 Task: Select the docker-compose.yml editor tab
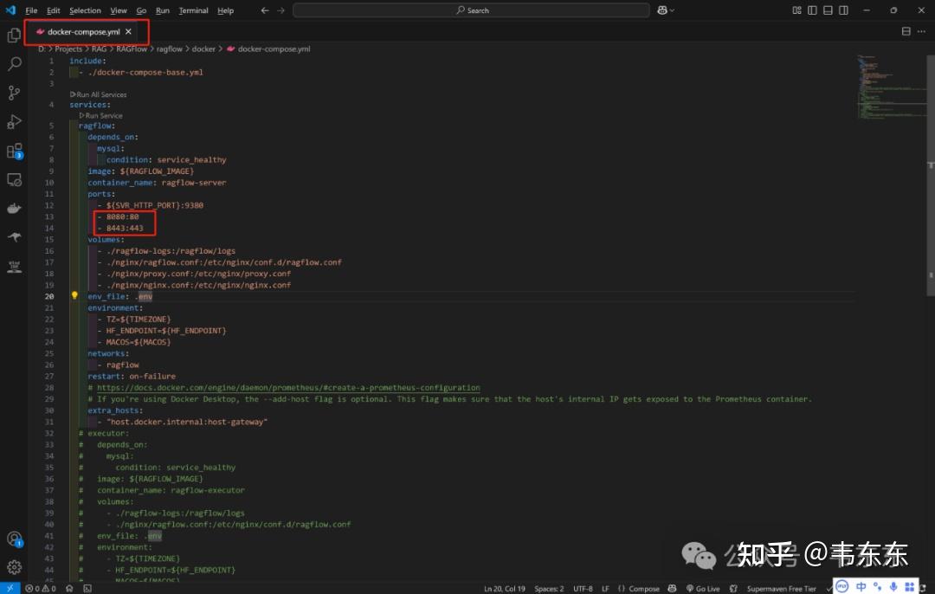[83, 32]
